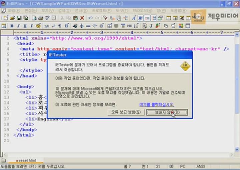Open font settings with the A icon
The width and height of the screenshot is (240, 170).
coord(134,18)
